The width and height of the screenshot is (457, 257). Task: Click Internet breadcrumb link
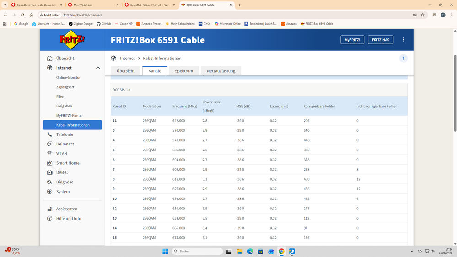(x=127, y=58)
